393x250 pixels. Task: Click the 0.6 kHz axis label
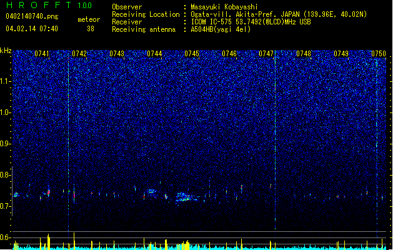[6, 237]
